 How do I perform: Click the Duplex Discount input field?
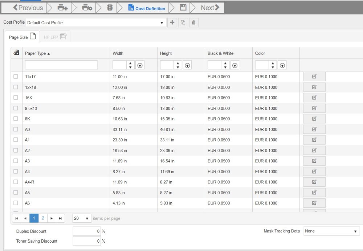(87, 231)
